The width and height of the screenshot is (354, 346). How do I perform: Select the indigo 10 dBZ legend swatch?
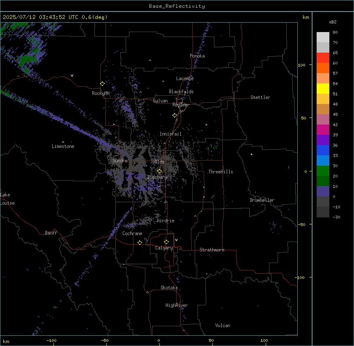point(323,191)
